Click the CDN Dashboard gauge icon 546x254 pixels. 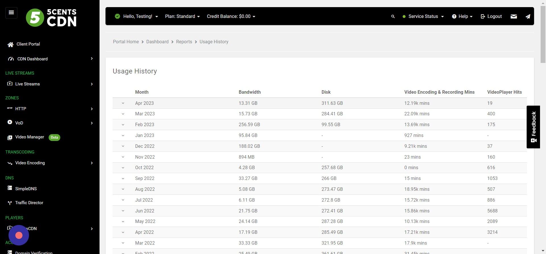click(x=11, y=59)
